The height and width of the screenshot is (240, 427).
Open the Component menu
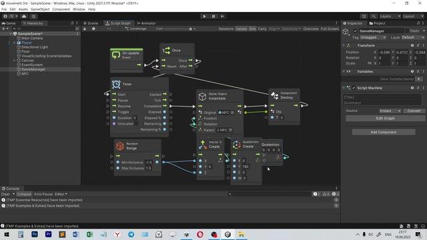tap(61, 9)
